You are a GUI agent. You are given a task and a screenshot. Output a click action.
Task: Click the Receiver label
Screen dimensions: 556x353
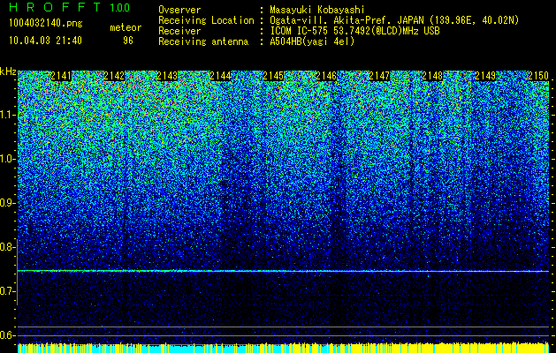pyautogui.click(x=179, y=31)
